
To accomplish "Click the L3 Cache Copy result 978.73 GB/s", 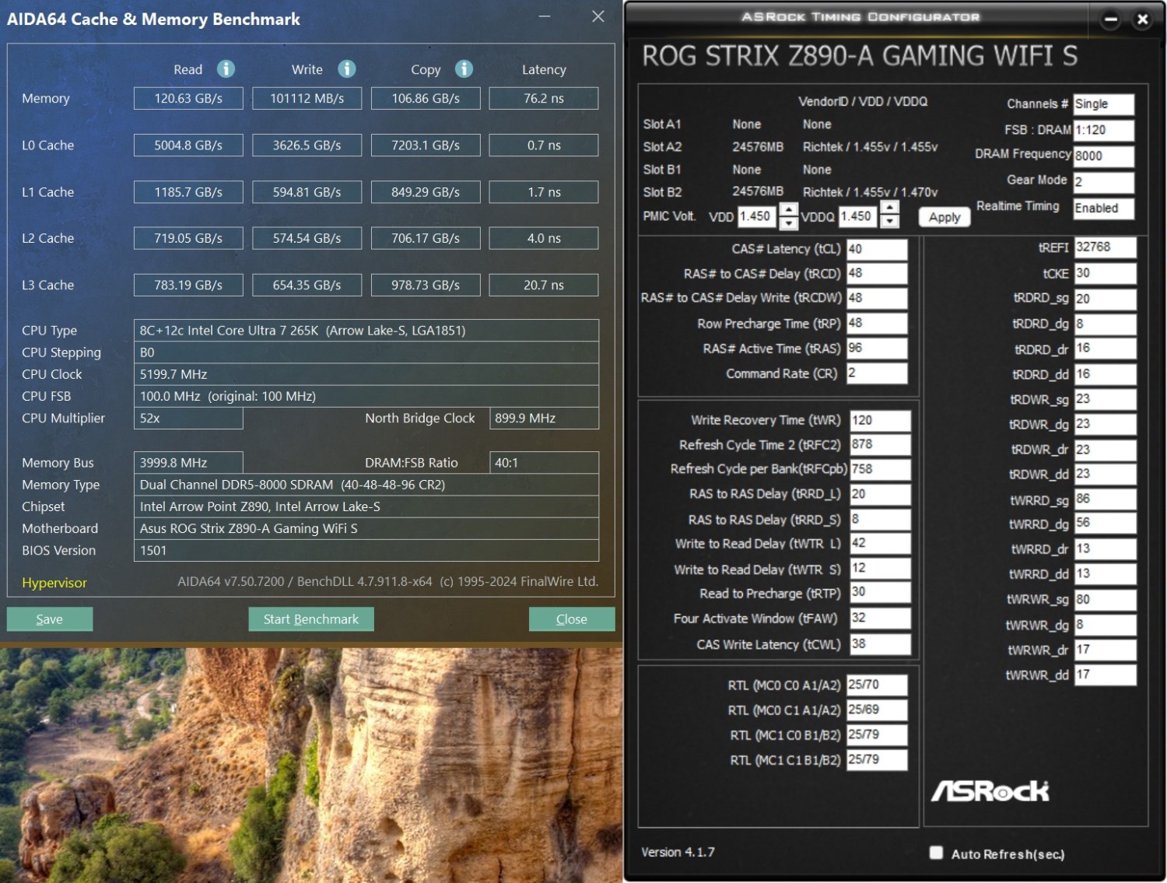I will point(426,285).
